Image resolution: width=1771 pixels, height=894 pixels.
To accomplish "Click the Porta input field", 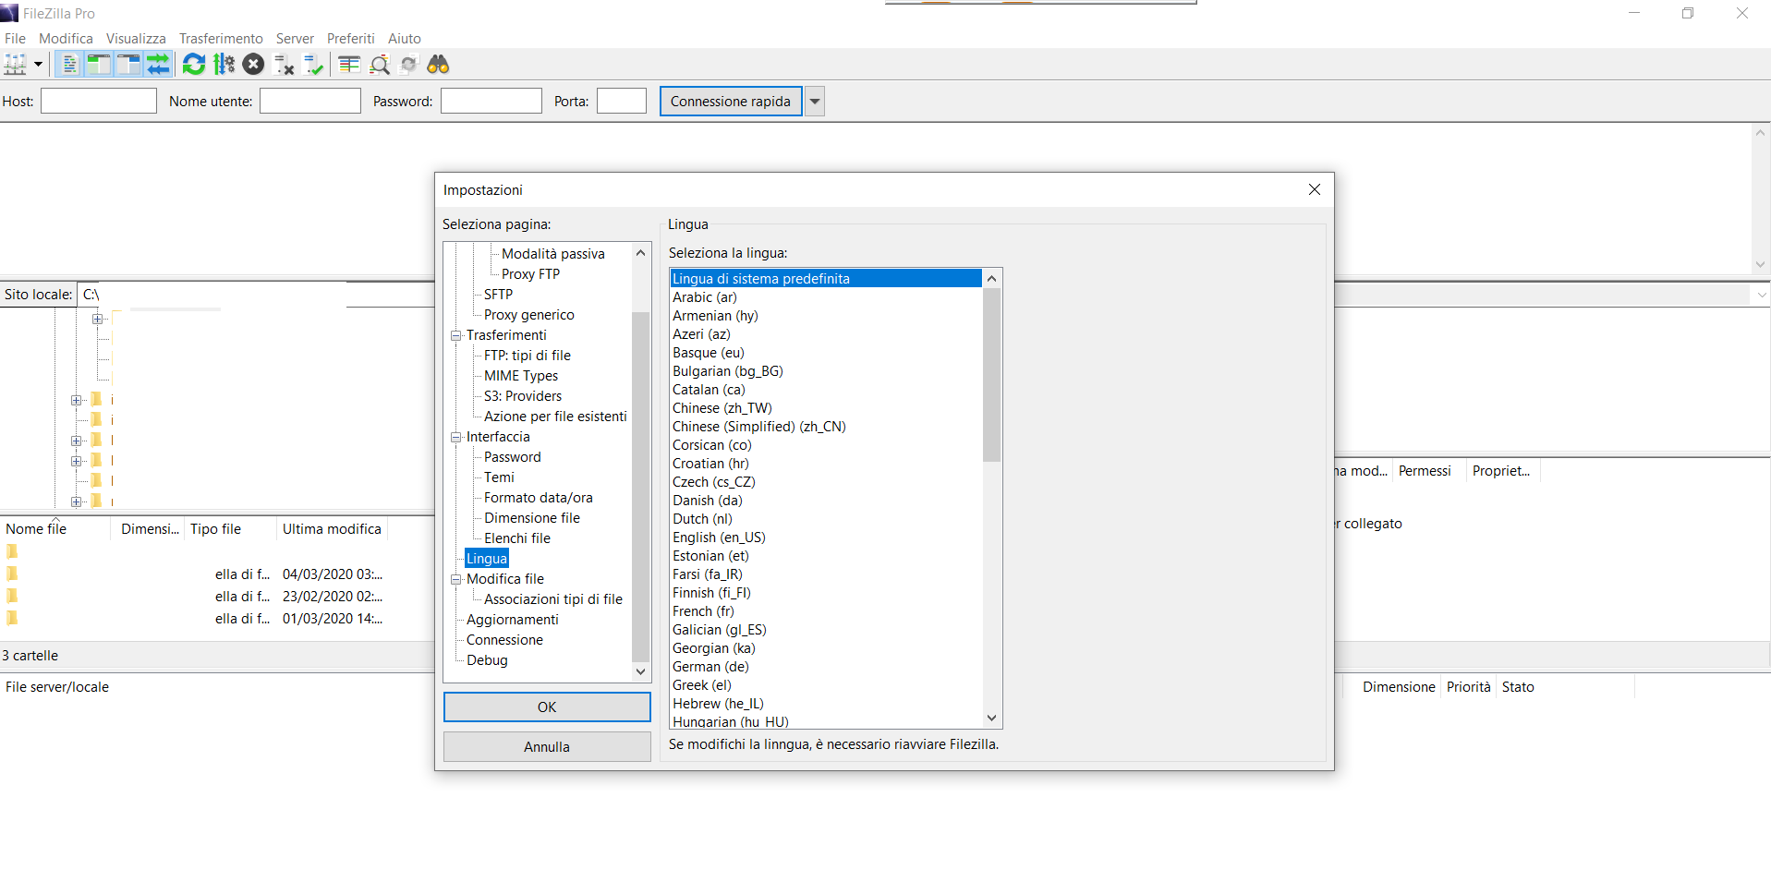I will pyautogui.click(x=622, y=102).
